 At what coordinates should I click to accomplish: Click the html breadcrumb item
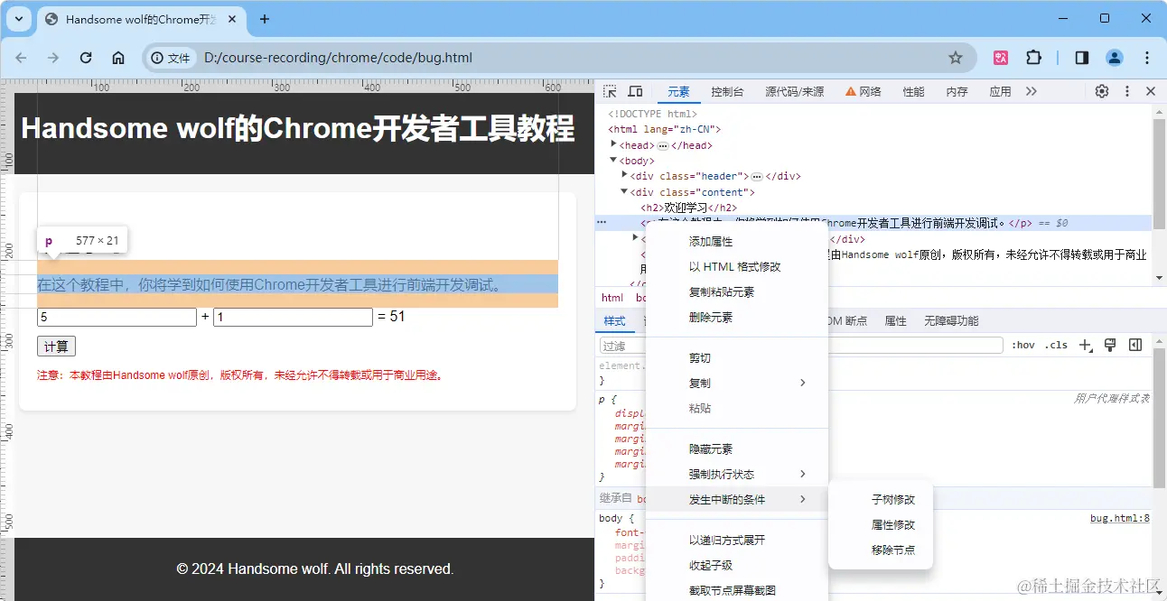(x=612, y=298)
